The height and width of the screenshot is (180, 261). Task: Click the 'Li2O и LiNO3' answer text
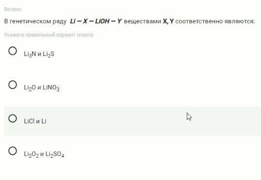pyautogui.click(x=42, y=88)
